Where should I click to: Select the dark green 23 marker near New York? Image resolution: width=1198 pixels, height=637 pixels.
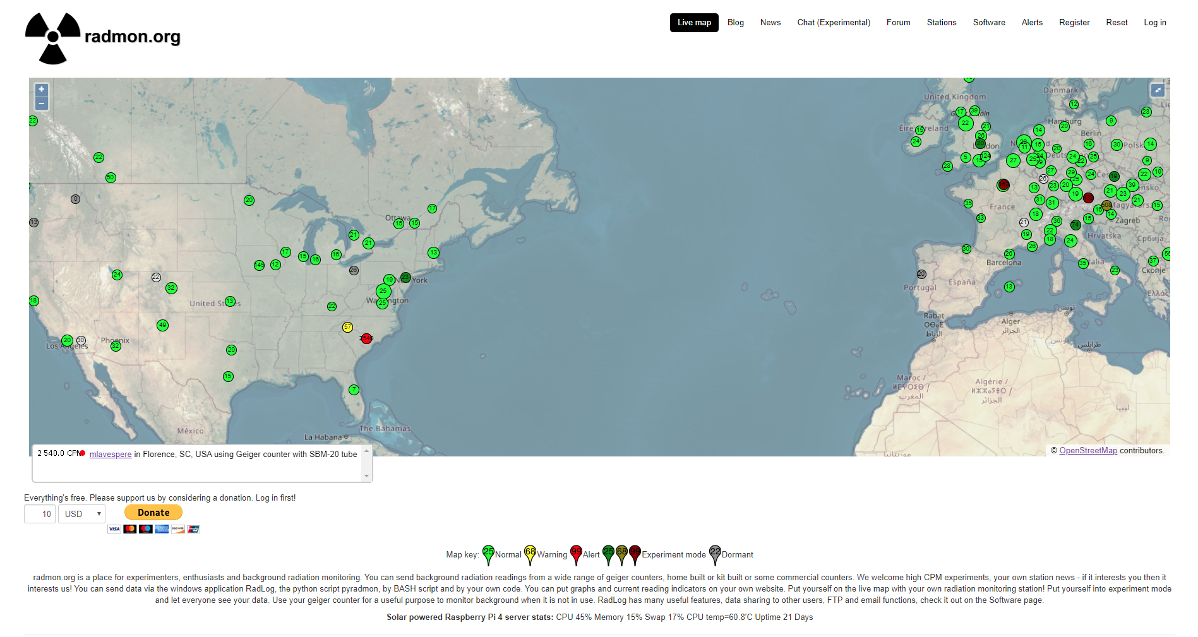point(405,278)
